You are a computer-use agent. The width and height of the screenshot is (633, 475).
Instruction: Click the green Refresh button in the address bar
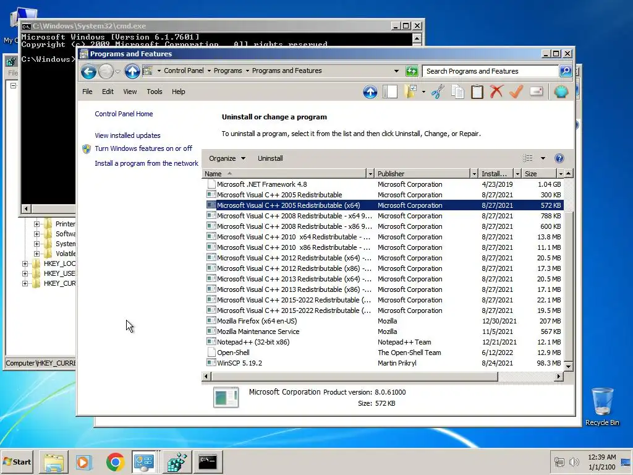(x=411, y=71)
